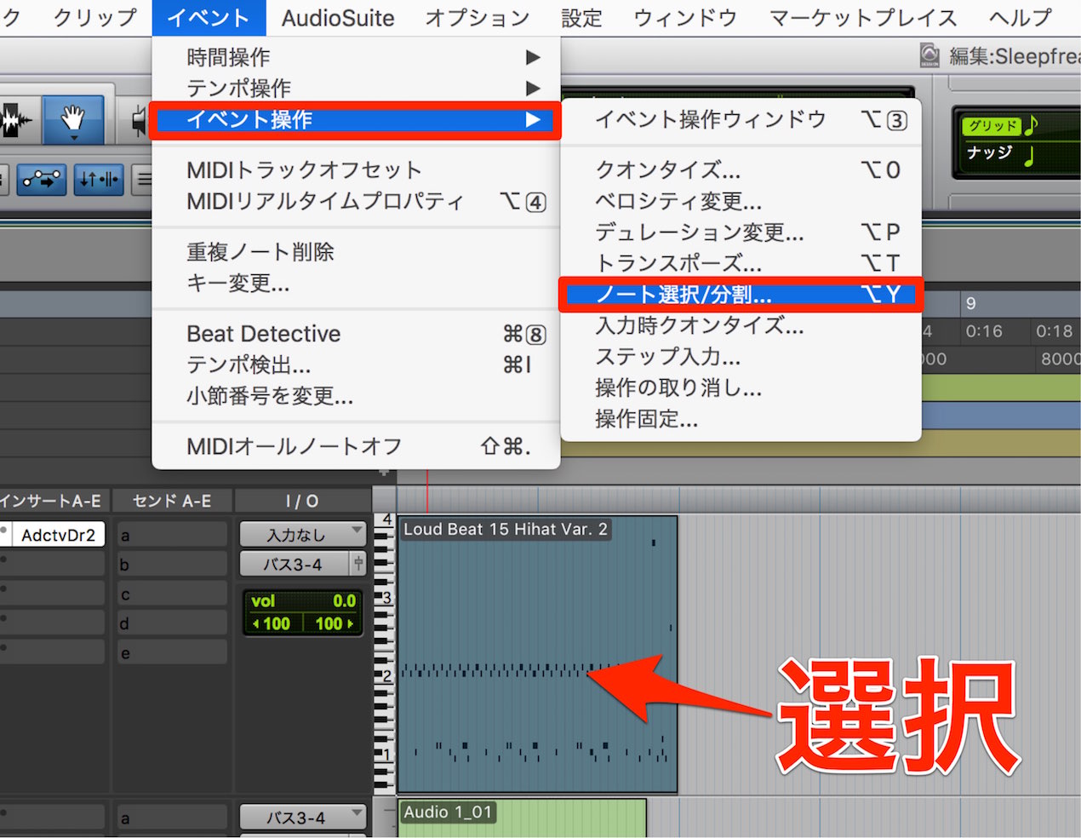Click send slot c

pos(172,594)
